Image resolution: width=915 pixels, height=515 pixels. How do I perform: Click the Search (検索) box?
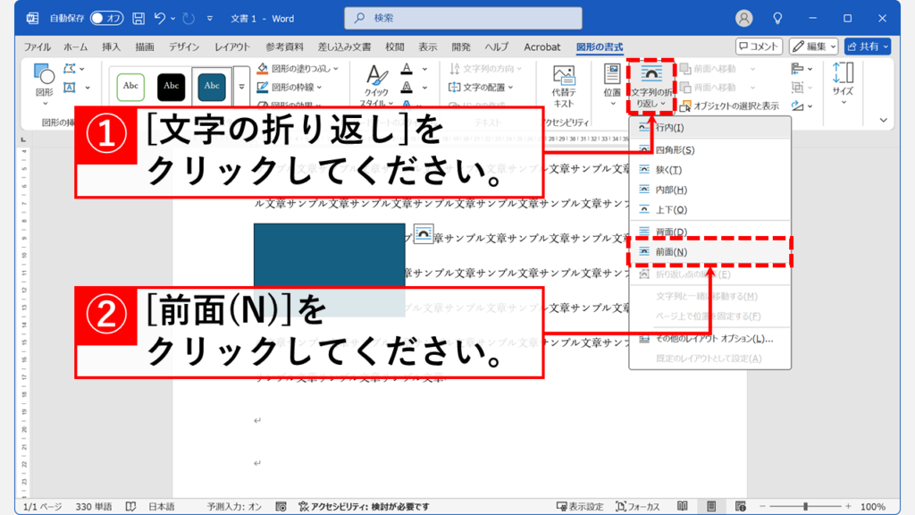click(x=464, y=18)
